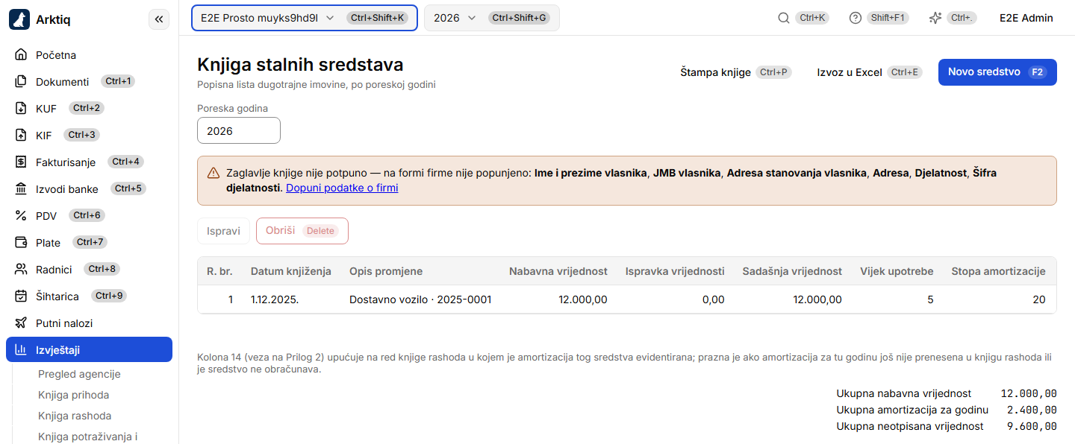Follow Dopuni podatke o firmi link

tap(342, 188)
